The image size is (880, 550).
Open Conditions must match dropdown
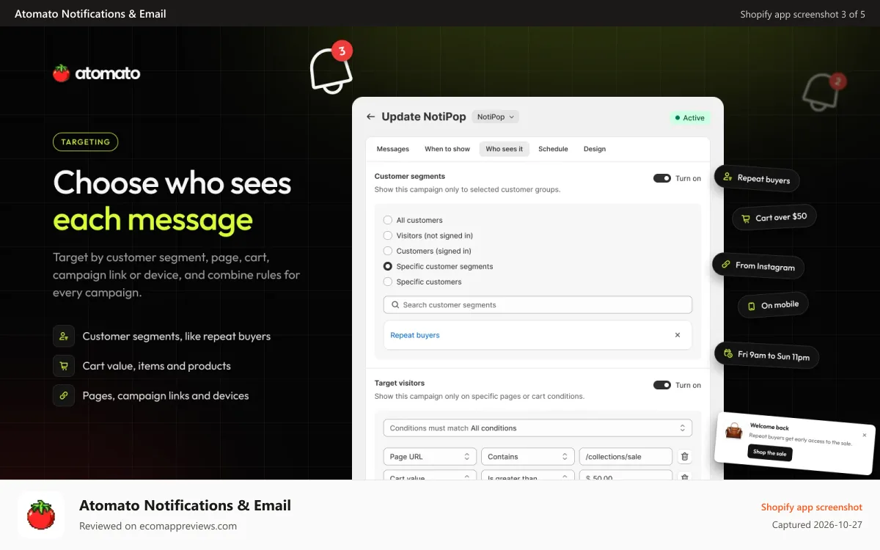(538, 428)
